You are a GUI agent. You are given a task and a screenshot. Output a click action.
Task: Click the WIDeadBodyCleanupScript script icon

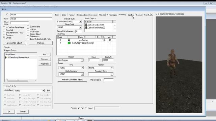(x=6, y=57)
